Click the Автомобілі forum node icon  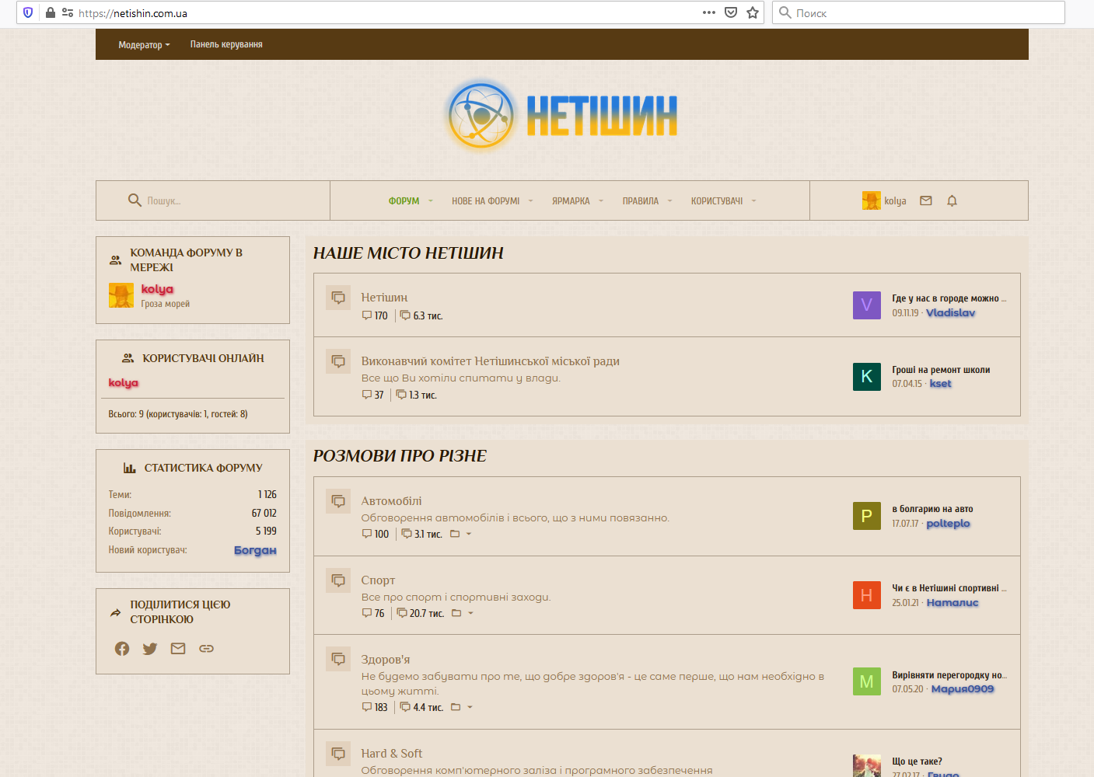click(x=338, y=500)
